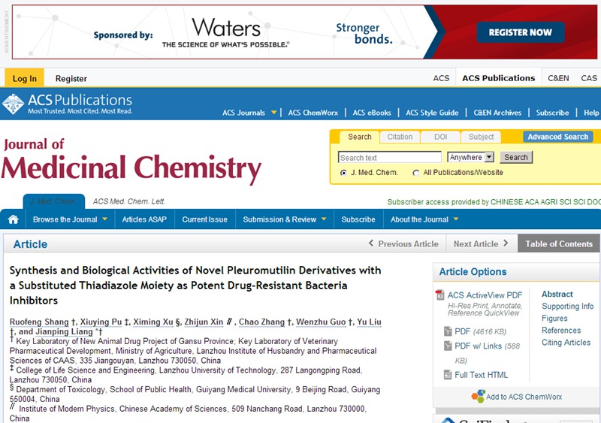This screenshot has height=423, width=601.
Task: Expand the ACS Journals dropdown arrow
Action: (273, 113)
